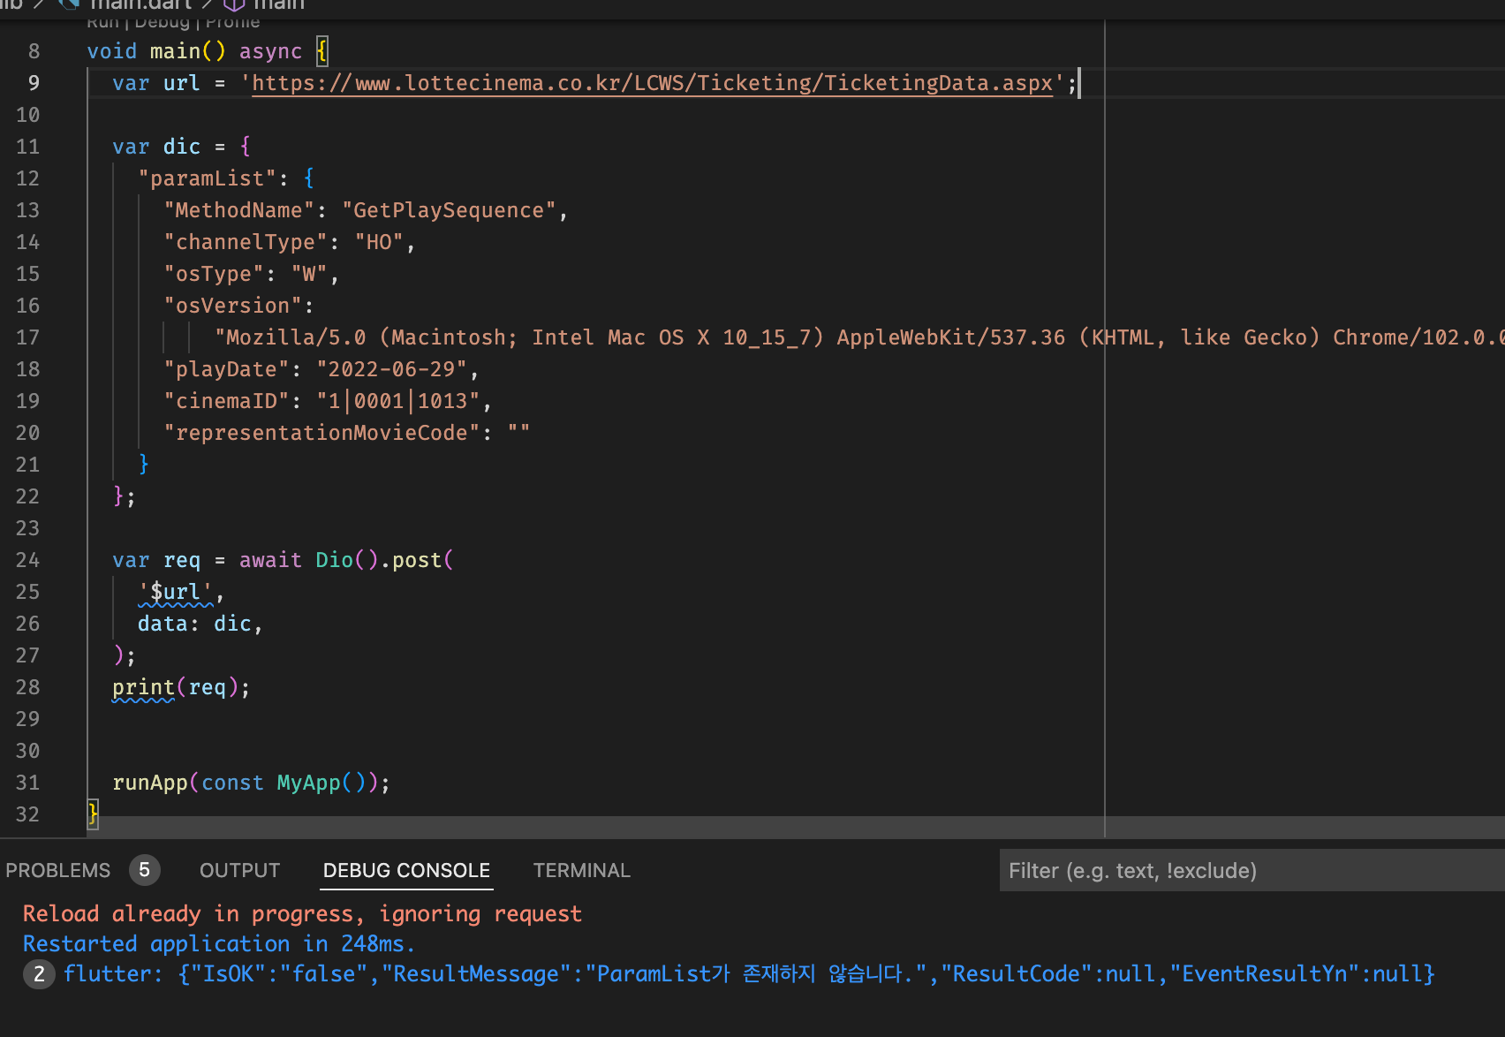1505x1037 pixels.
Task: Open the lottecinema TicketingData.aspx URL link
Action: (x=653, y=83)
